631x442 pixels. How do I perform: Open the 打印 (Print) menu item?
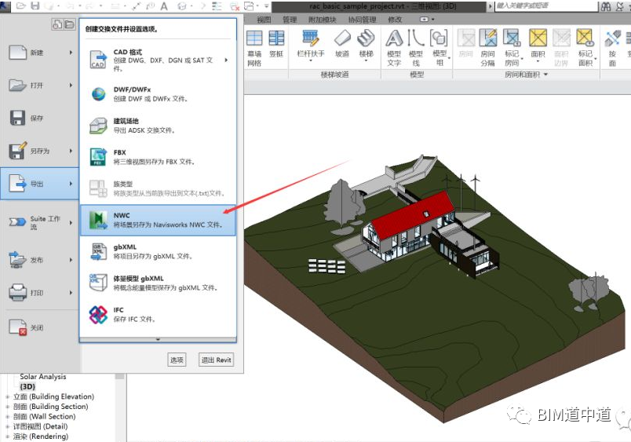tap(39, 293)
